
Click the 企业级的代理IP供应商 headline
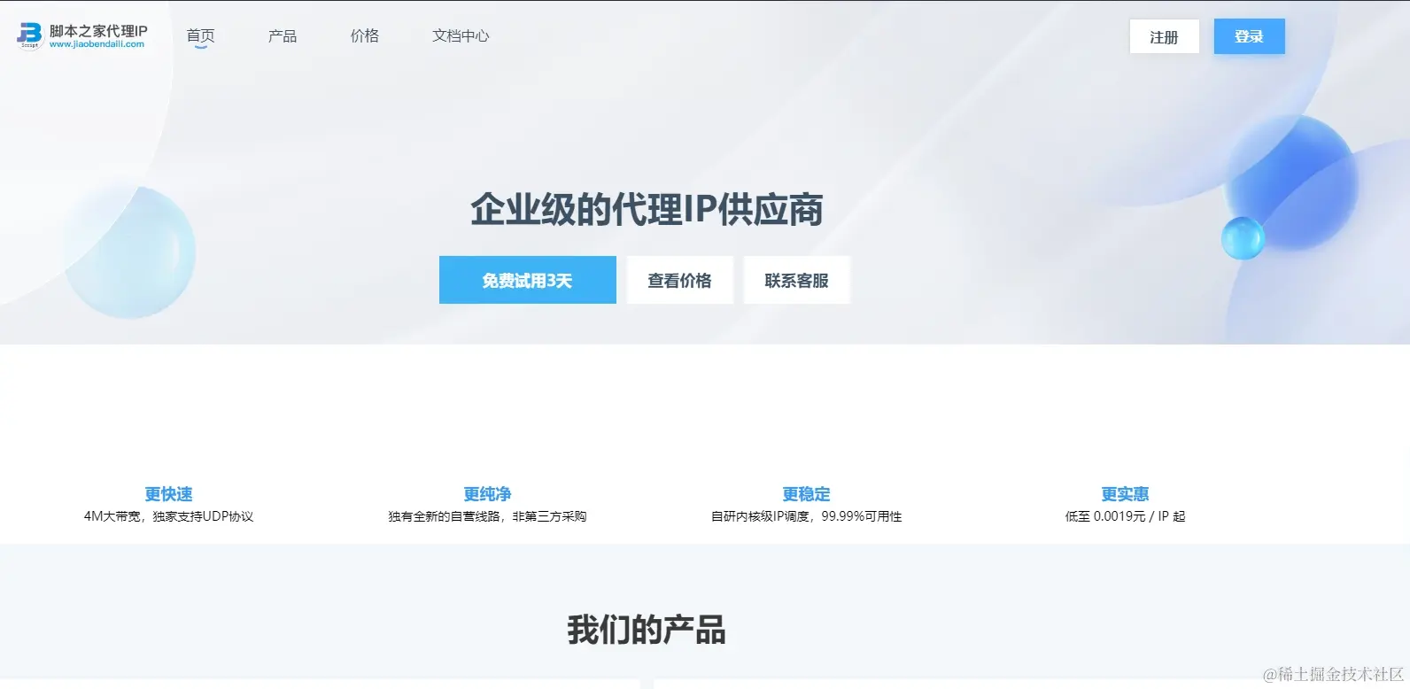(647, 210)
